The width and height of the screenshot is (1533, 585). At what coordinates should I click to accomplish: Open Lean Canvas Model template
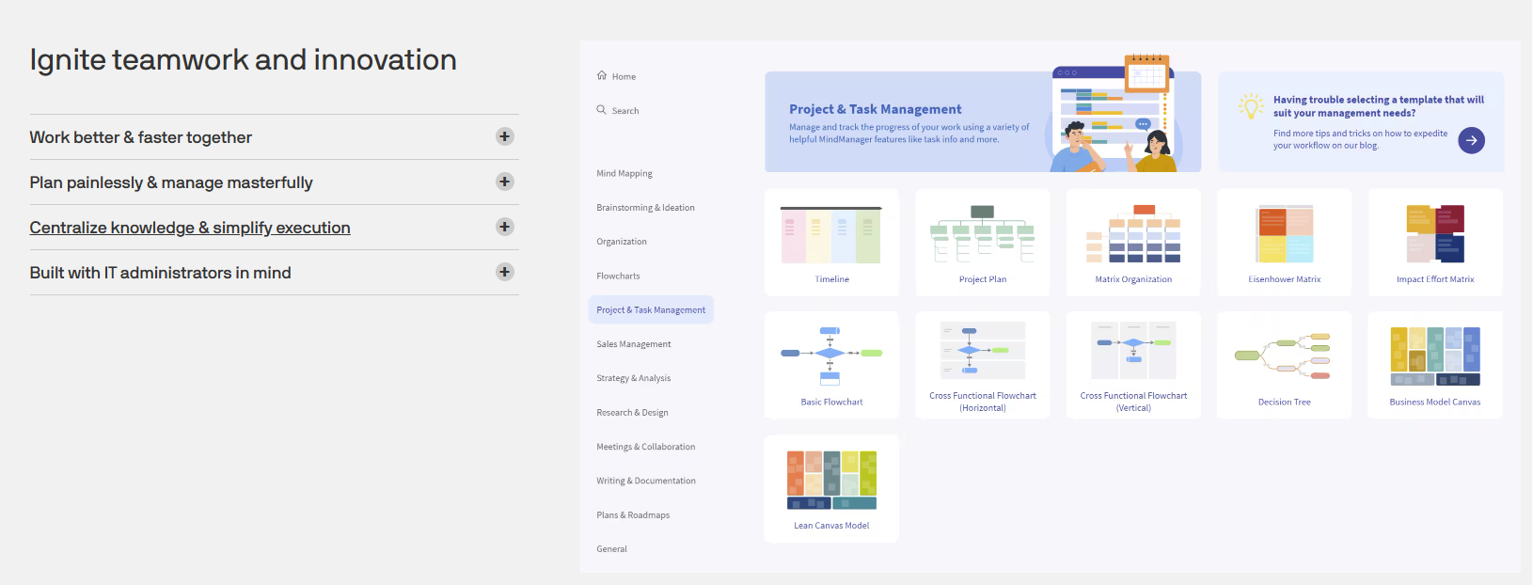click(831, 482)
